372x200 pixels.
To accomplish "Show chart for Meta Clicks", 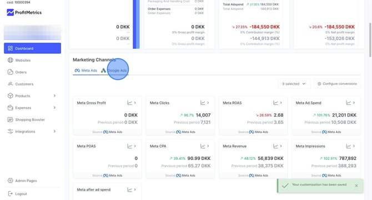I will click(x=203, y=103).
